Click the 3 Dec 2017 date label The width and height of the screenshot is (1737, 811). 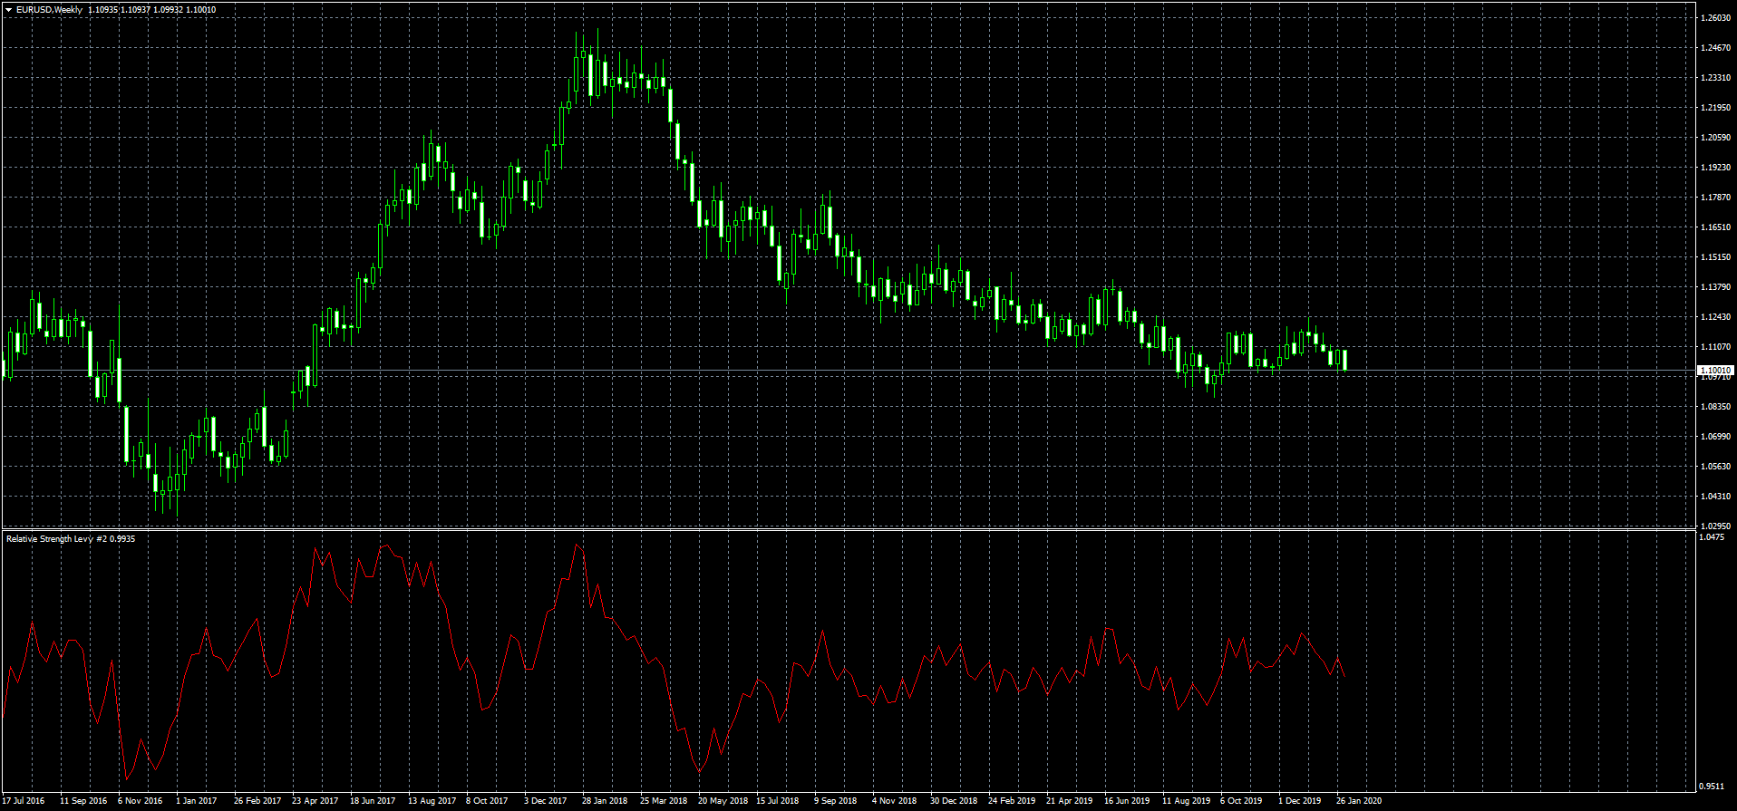point(546,801)
